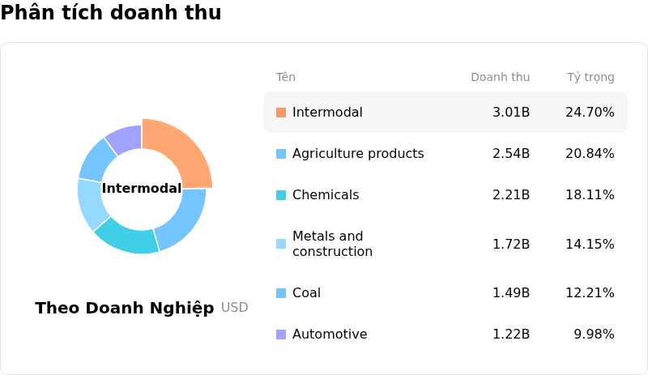Select the Agriculture products row label
This screenshot has height=375, width=648.
point(358,153)
